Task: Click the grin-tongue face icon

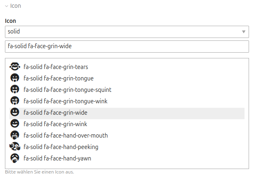Action: point(15,78)
